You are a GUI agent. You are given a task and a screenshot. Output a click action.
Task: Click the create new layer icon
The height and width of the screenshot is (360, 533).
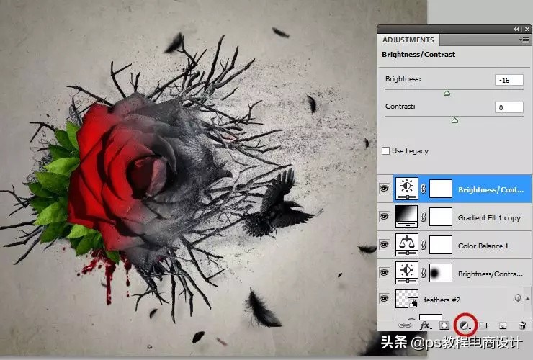pyautogui.click(x=503, y=326)
